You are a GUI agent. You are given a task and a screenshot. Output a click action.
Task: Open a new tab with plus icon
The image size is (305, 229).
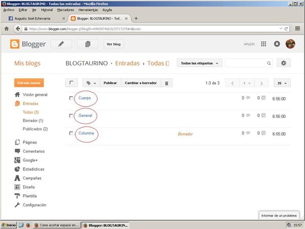coord(136,18)
